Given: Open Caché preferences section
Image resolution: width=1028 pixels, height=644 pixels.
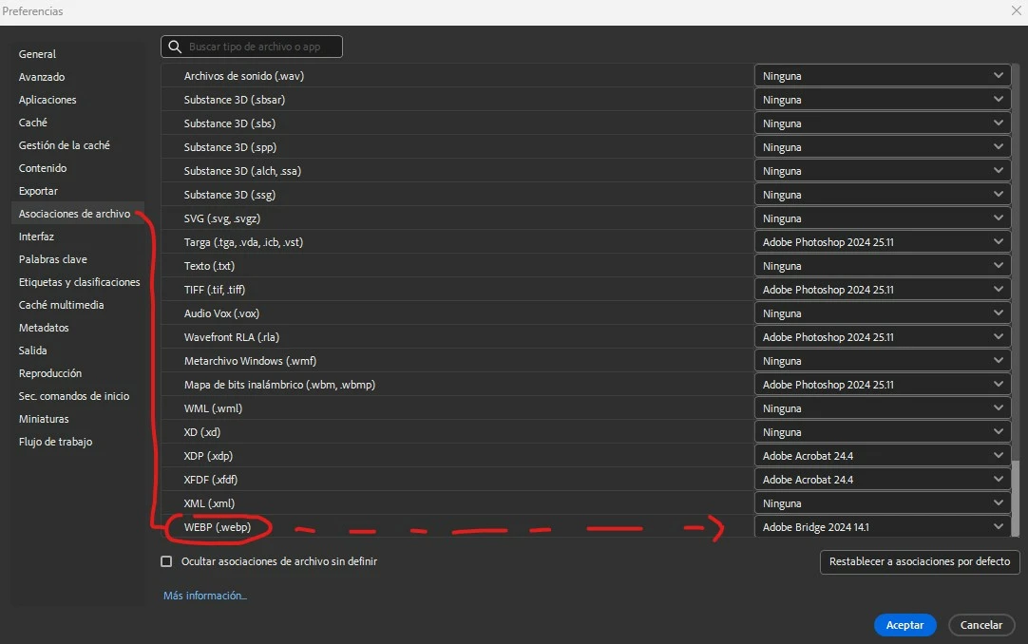Looking at the screenshot, I should pos(33,123).
